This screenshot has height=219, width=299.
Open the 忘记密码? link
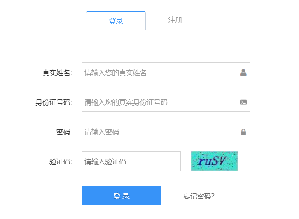pyautogui.click(x=199, y=196)
